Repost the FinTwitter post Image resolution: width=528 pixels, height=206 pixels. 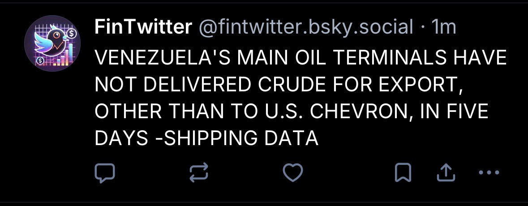click(x=198, y=173)
